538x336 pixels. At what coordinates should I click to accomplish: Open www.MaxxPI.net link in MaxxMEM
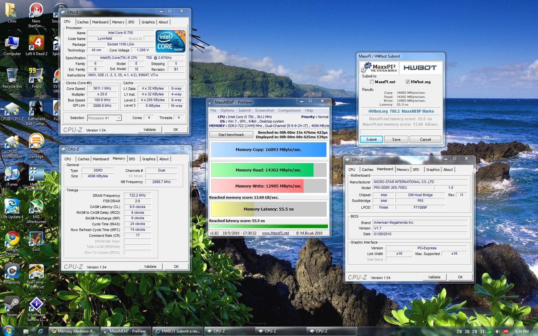275,233
